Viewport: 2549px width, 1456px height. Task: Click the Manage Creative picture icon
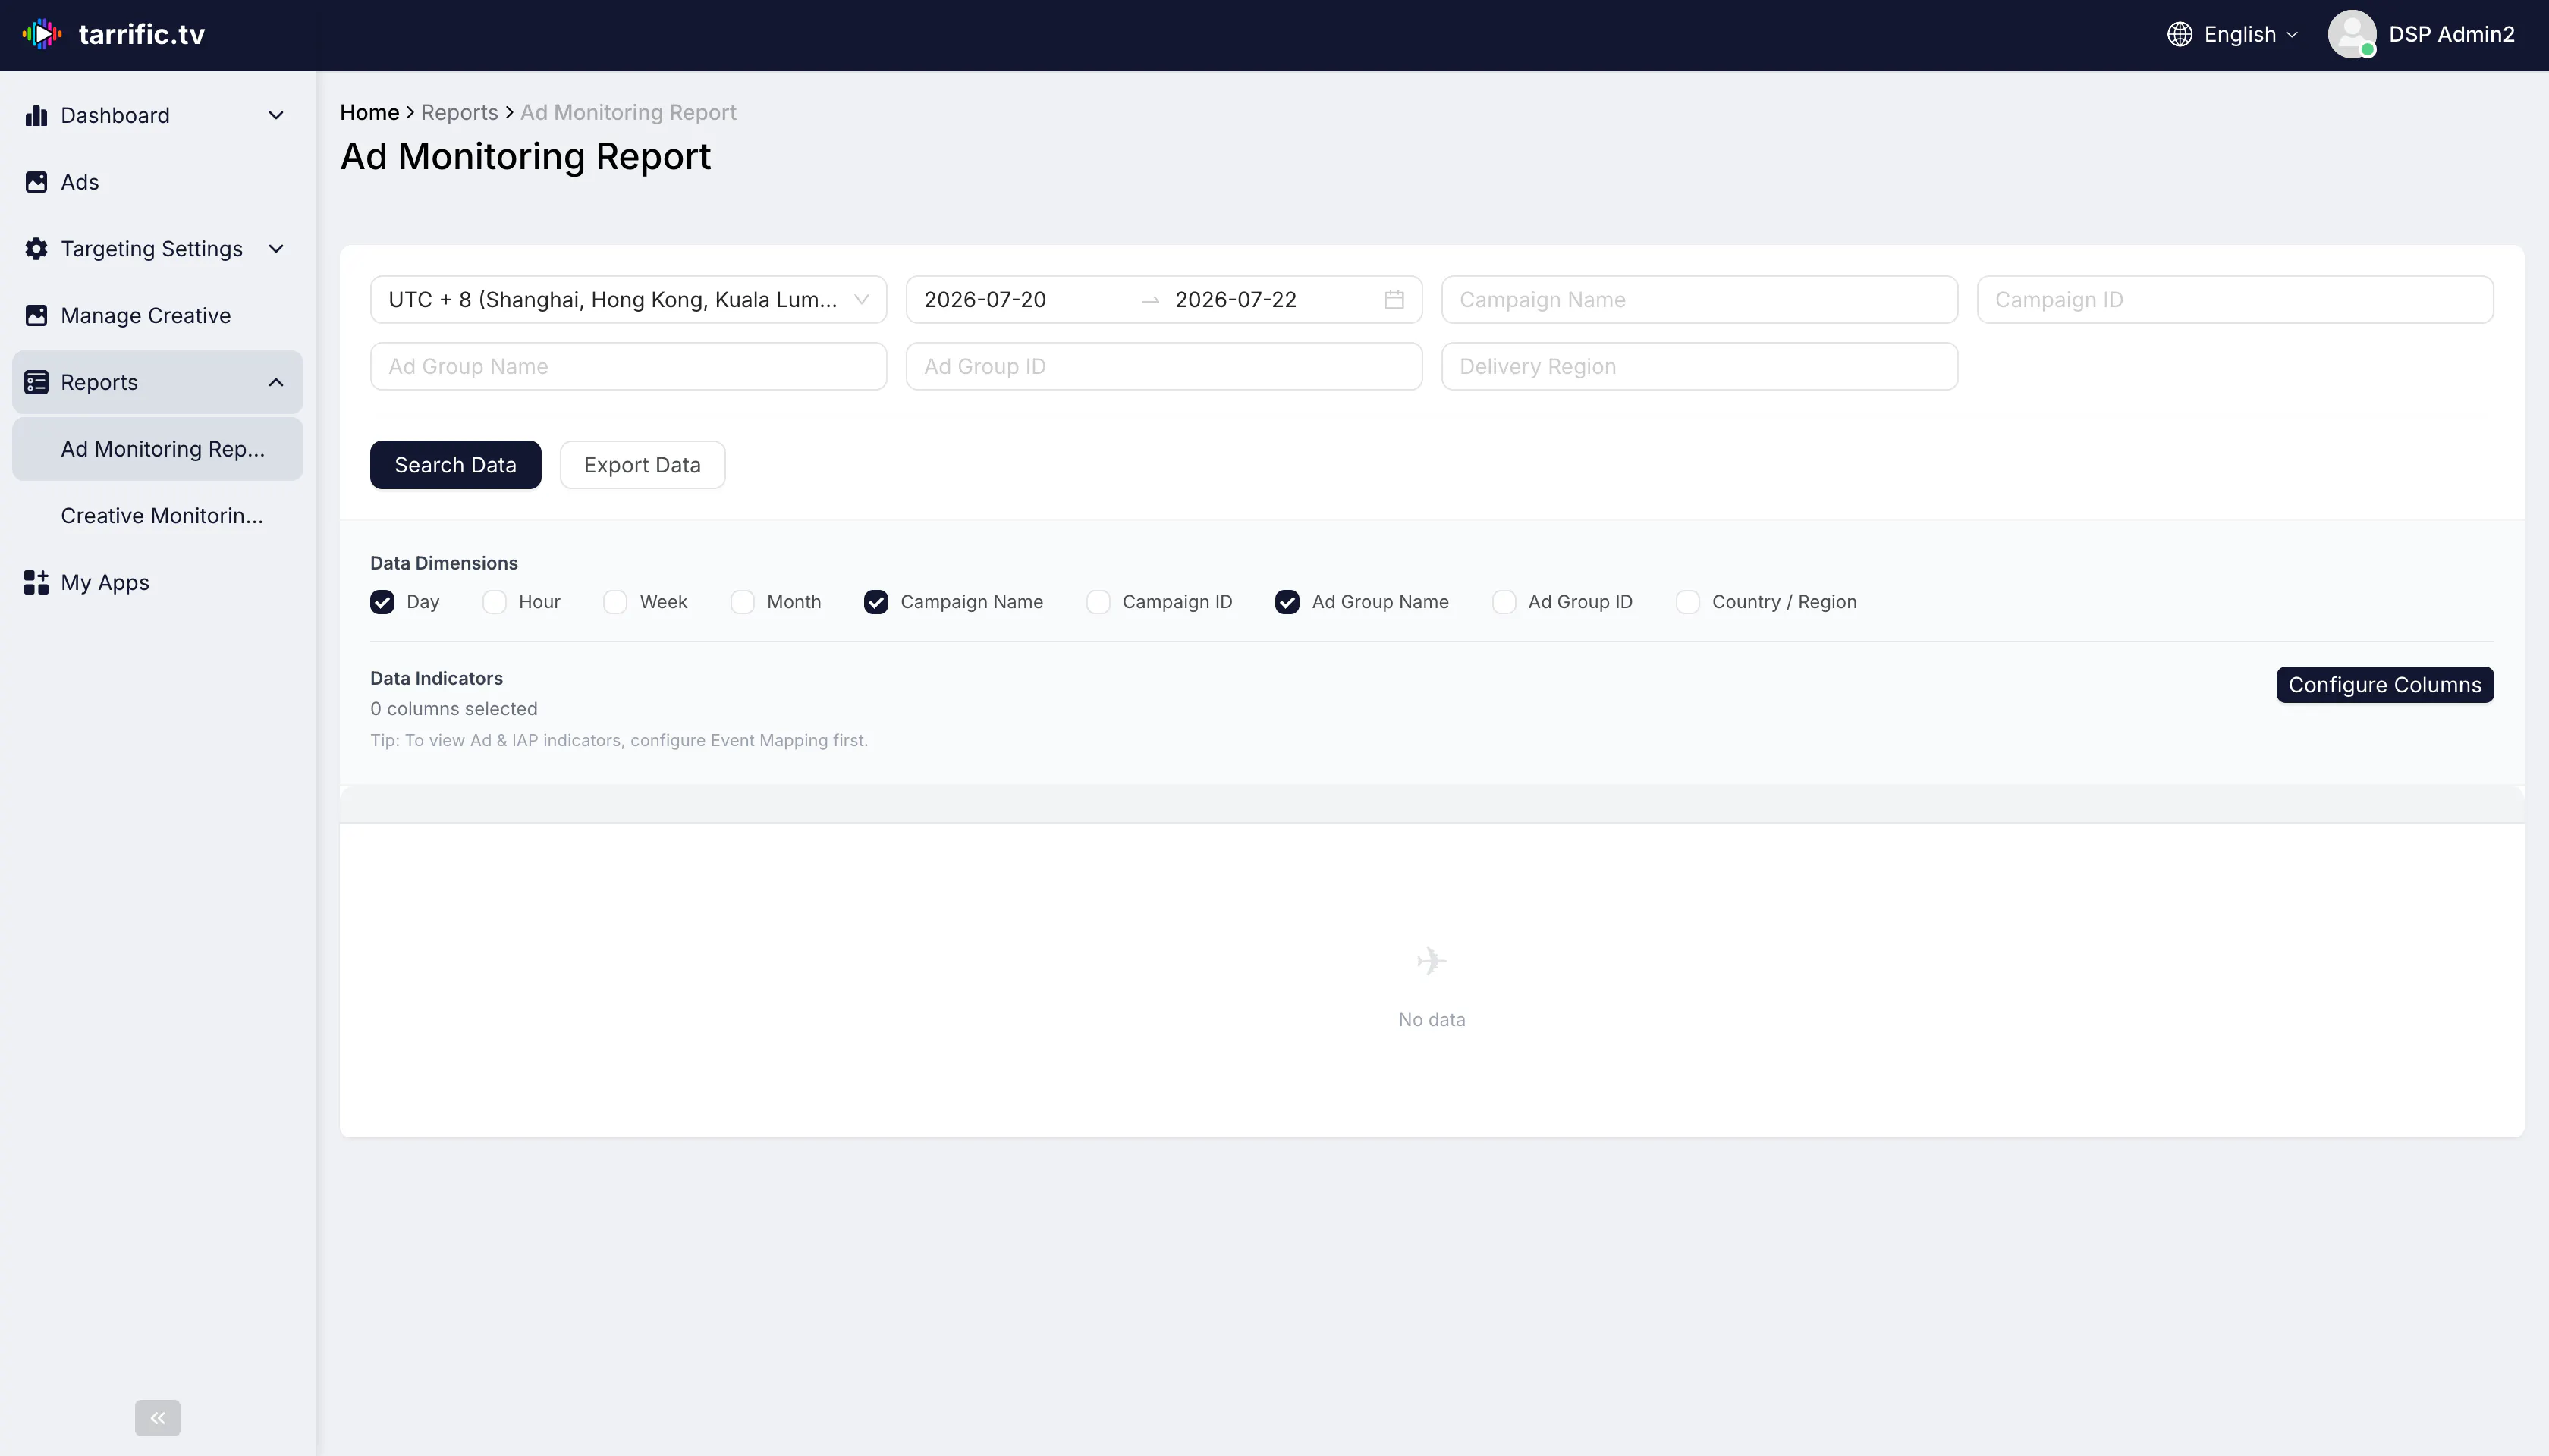(x=36, y=316)
